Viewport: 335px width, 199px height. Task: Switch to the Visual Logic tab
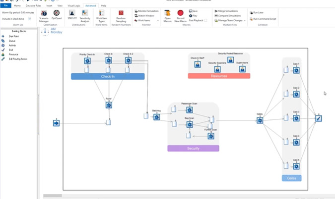pos(73,5)
